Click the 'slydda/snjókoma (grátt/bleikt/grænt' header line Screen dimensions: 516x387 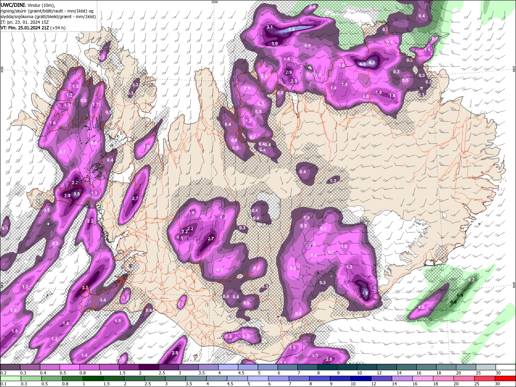click(48, 17)
